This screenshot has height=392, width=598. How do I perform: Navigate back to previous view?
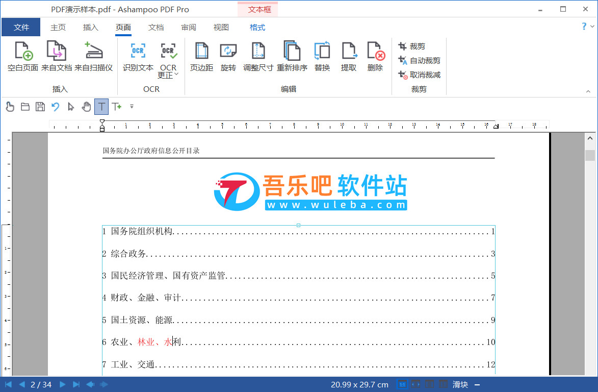tap(90, 384)
